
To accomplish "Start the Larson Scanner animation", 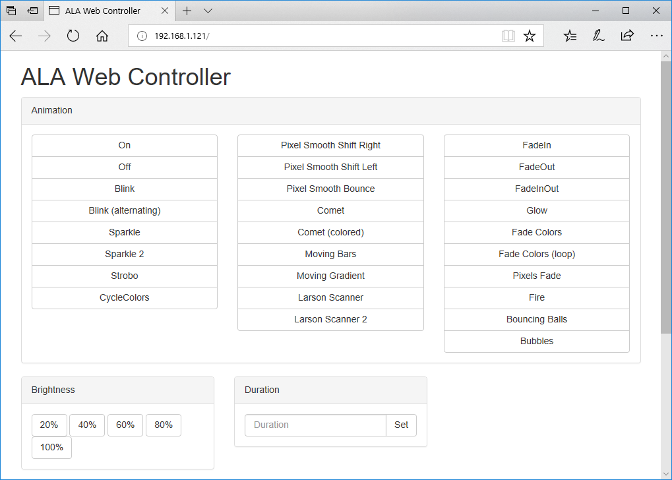I will (x=330, y=297).
